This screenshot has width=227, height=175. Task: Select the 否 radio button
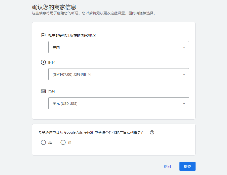click(x=63, y=142)
